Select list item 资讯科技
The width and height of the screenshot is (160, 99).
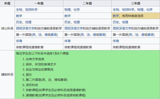pos(32,85)
